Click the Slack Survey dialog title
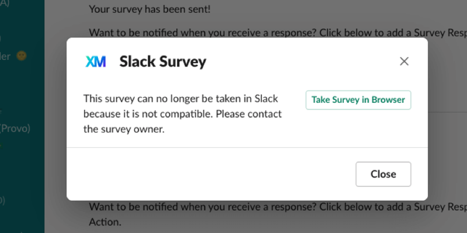The width and height of the screenshot is (467, 233). pyautogui.click(x=163, y=62)
